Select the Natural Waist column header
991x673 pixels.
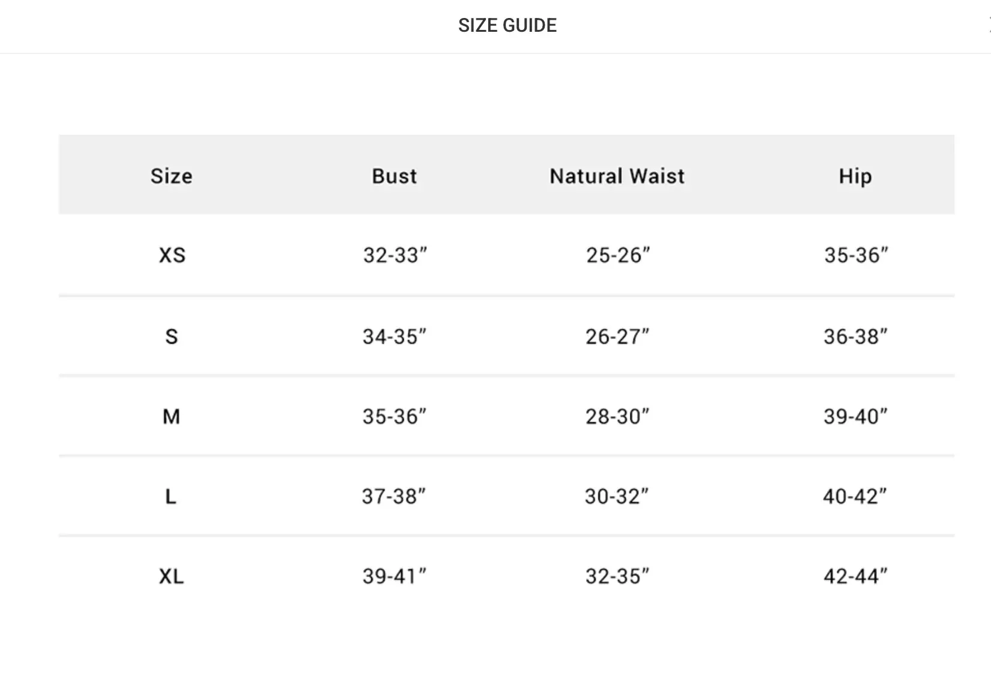click(x=617, y=176)
